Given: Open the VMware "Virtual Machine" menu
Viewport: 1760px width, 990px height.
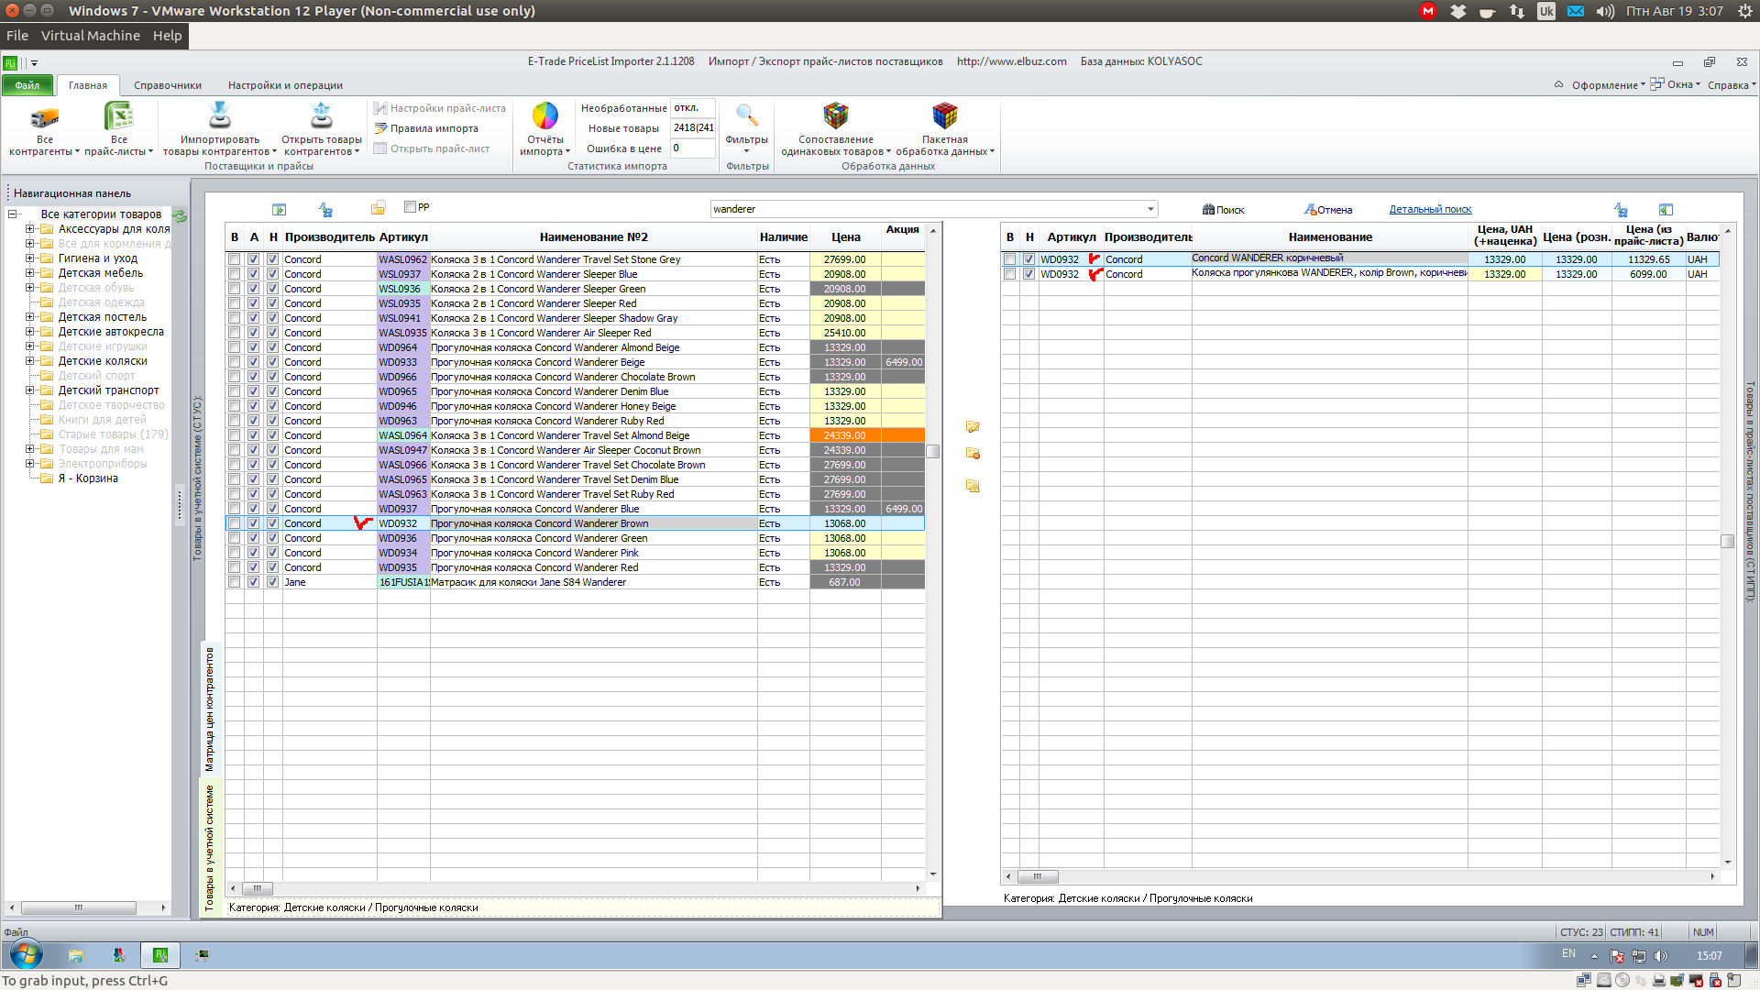Looking at the screenshot, I should point(91,36).
